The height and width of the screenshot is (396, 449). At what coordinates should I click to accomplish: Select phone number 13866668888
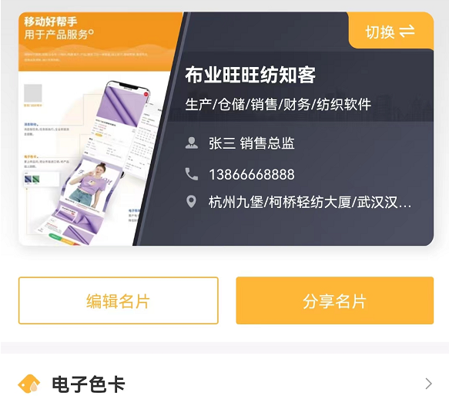[252, 175]
